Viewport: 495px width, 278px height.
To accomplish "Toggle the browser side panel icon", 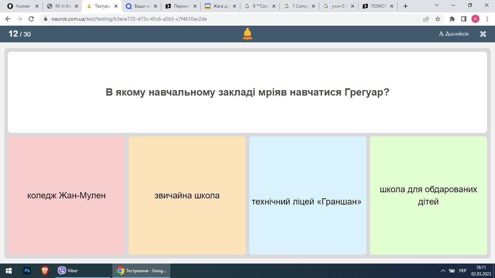I will (463, 19).
